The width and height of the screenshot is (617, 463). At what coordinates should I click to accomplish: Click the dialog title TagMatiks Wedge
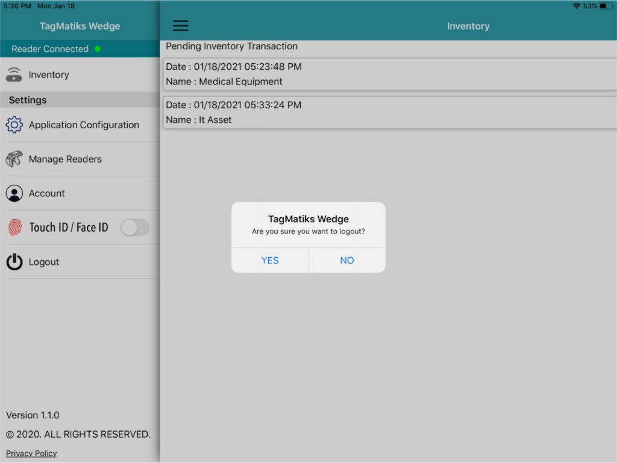click(308, 219)
